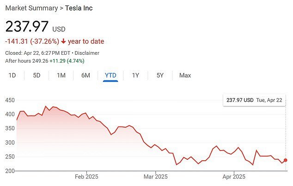Select the active YTD tab
The width and height of the screenshot is (293, 186).
[x=111, y=75]
